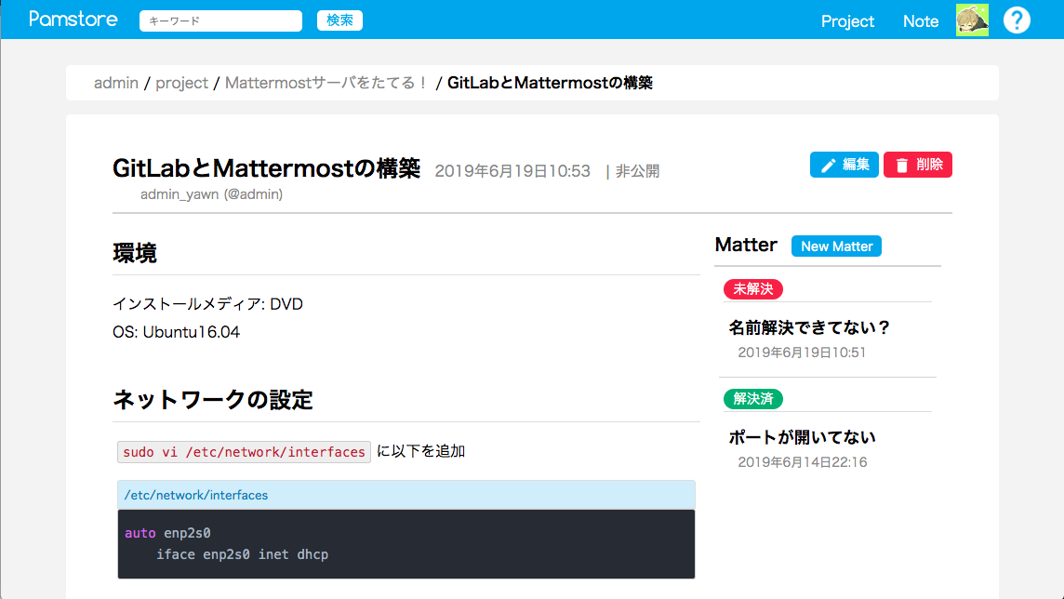Click the /etc/network/interfaces code block header
1064x599 pixels.
(406, 495)
